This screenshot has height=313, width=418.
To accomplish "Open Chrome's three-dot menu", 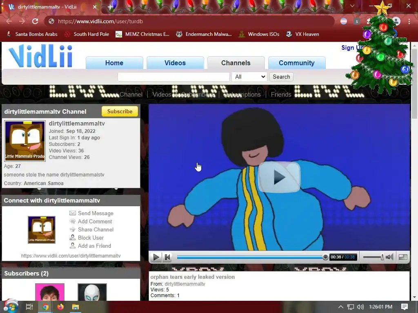I will [x=409, y=21].
